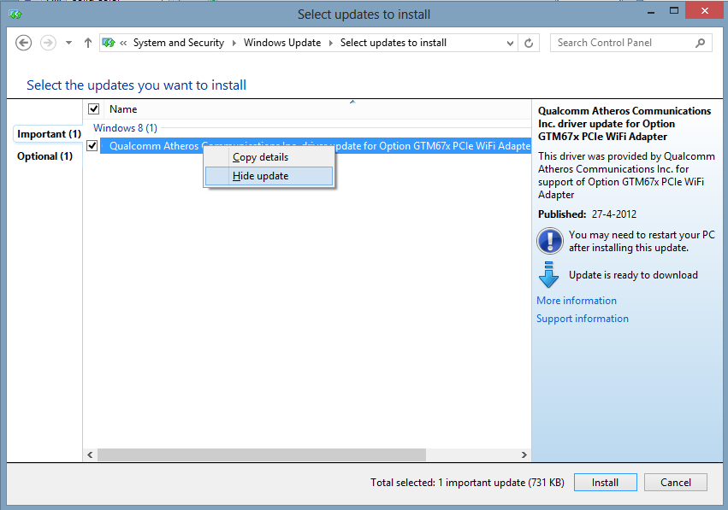Click the Cancel button
The width and height of the screenshot is (728, 510).
pyautogui.click(x=676, y=482)
